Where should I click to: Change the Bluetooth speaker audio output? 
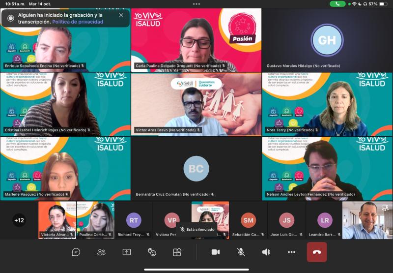[x=266, y=252]
